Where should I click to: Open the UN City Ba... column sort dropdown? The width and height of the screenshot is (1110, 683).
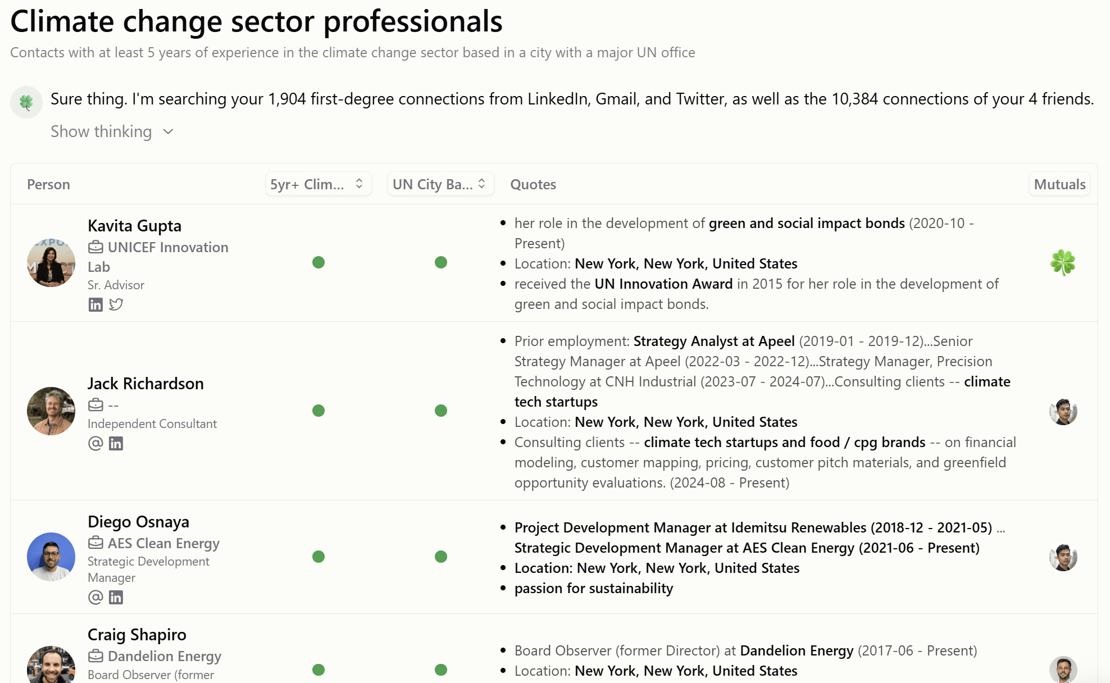click(440, 184)
